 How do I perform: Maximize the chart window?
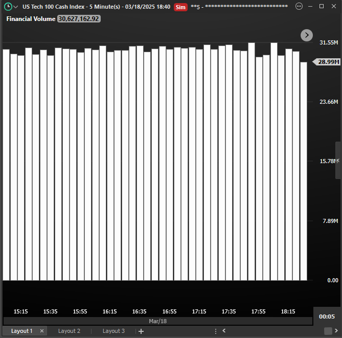[x=322, y=7]
